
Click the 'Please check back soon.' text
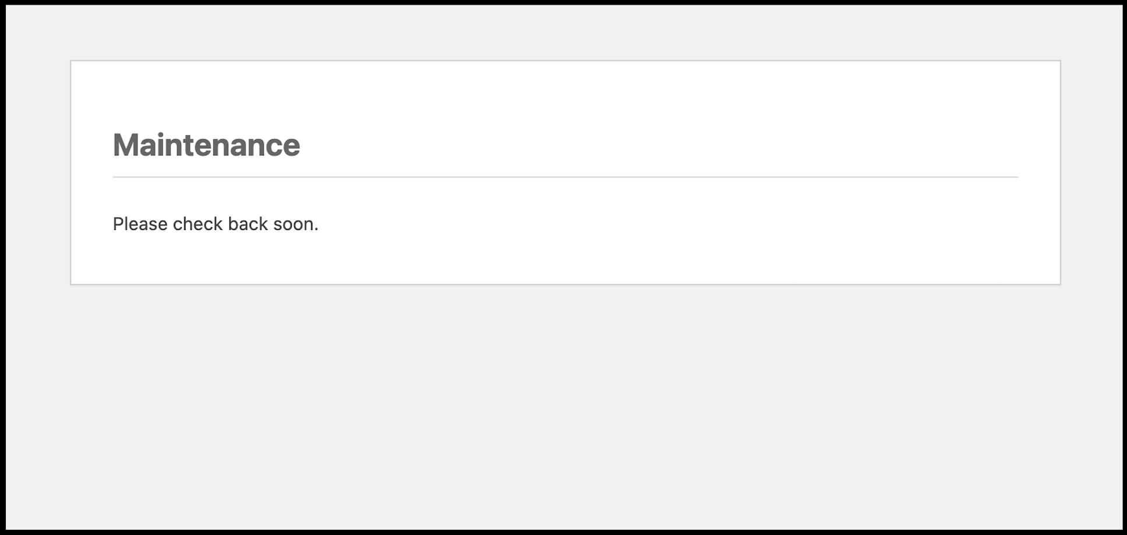click(215, 224)
